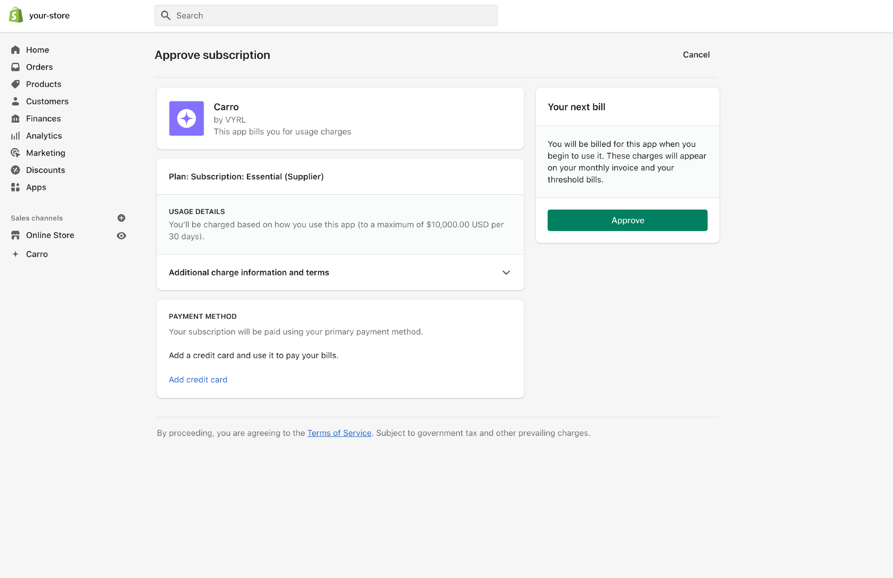Click the Carro app purple logo

187,118
